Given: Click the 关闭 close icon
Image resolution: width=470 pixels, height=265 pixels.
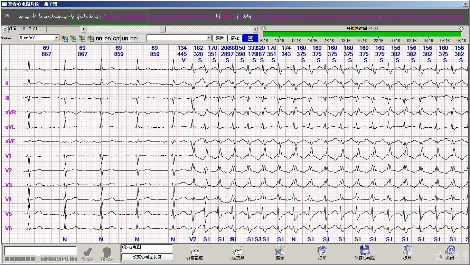Looking at the screenshot, I should point(450,252).
